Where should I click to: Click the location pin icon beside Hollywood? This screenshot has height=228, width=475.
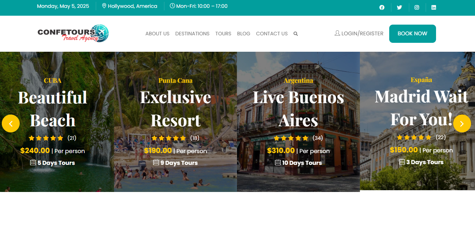[x=104, y=6]
